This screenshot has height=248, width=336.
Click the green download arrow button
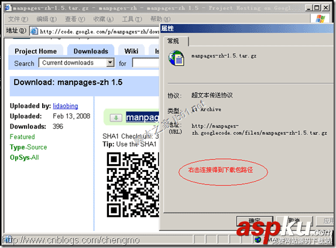click(x=116, y=118)
